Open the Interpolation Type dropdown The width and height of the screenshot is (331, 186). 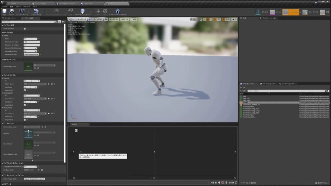(31, 54)
